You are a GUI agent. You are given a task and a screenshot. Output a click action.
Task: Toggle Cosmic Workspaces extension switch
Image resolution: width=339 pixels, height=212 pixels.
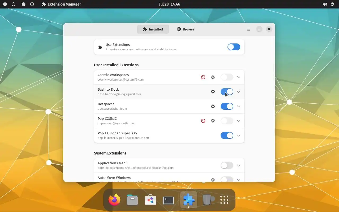coord(227,77)
